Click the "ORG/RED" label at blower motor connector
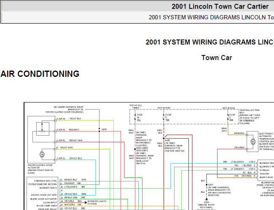274x210 pixels. point(239,147)
